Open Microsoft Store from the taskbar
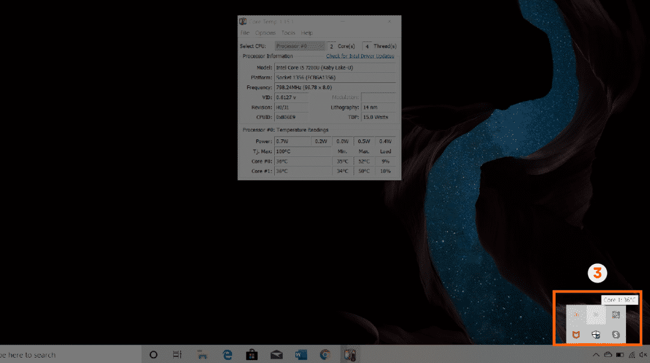 pyautogui.click(x=251, y=355)
